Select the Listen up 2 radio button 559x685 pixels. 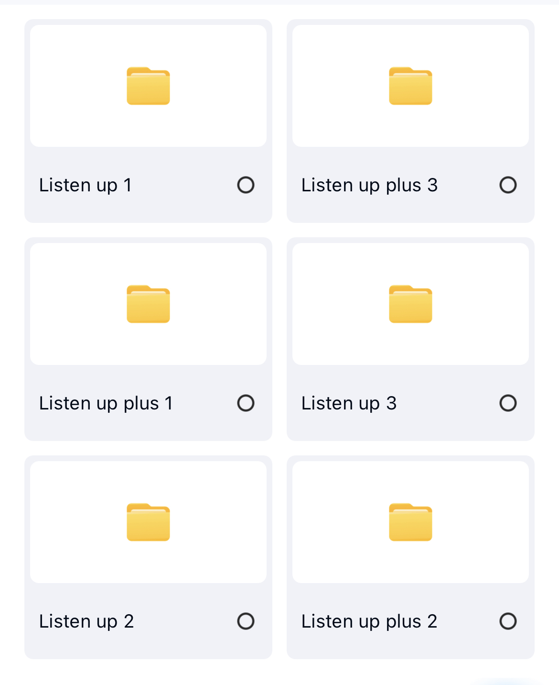[246, 621]
